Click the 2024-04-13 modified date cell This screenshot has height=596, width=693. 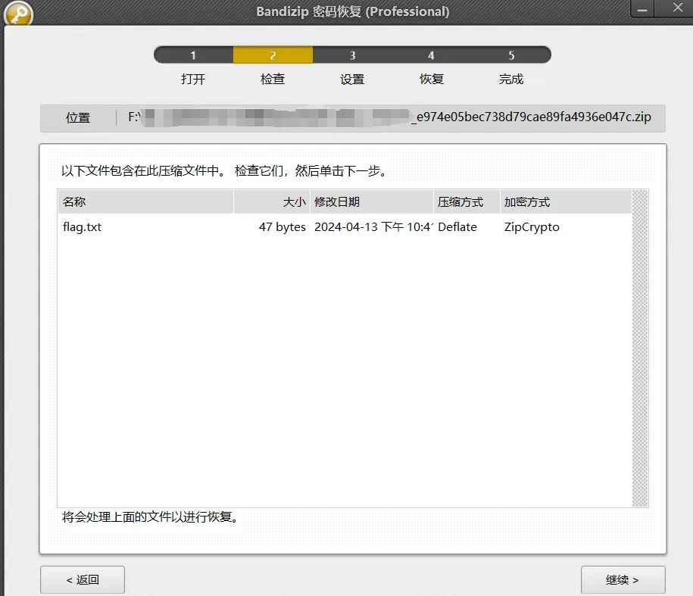[x=373, y=227]
